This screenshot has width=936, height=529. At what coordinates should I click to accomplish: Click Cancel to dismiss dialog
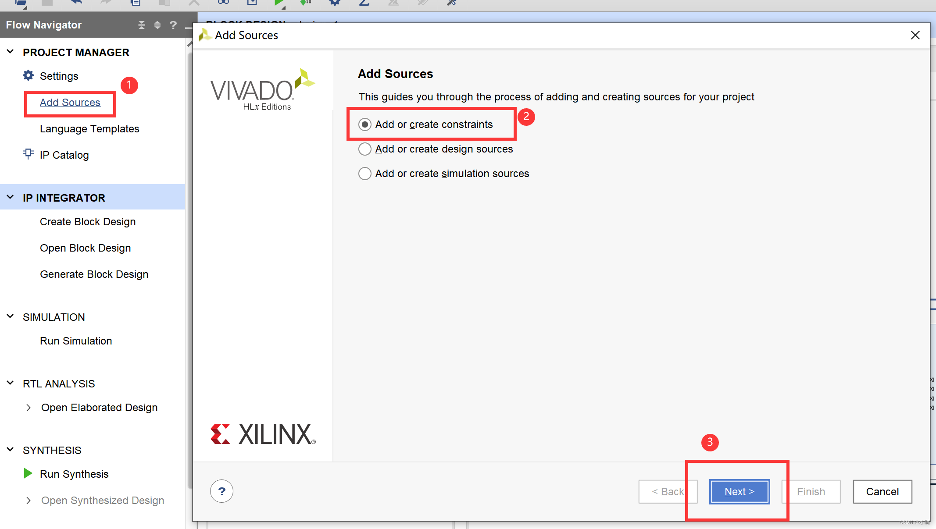coord(882,491)
